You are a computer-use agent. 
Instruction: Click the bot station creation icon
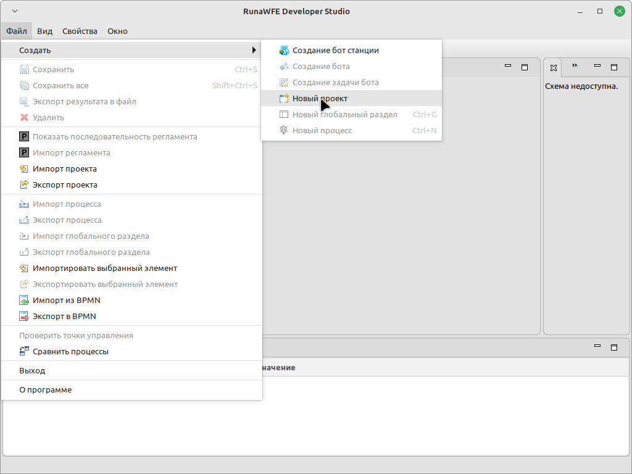click(284, 51)
